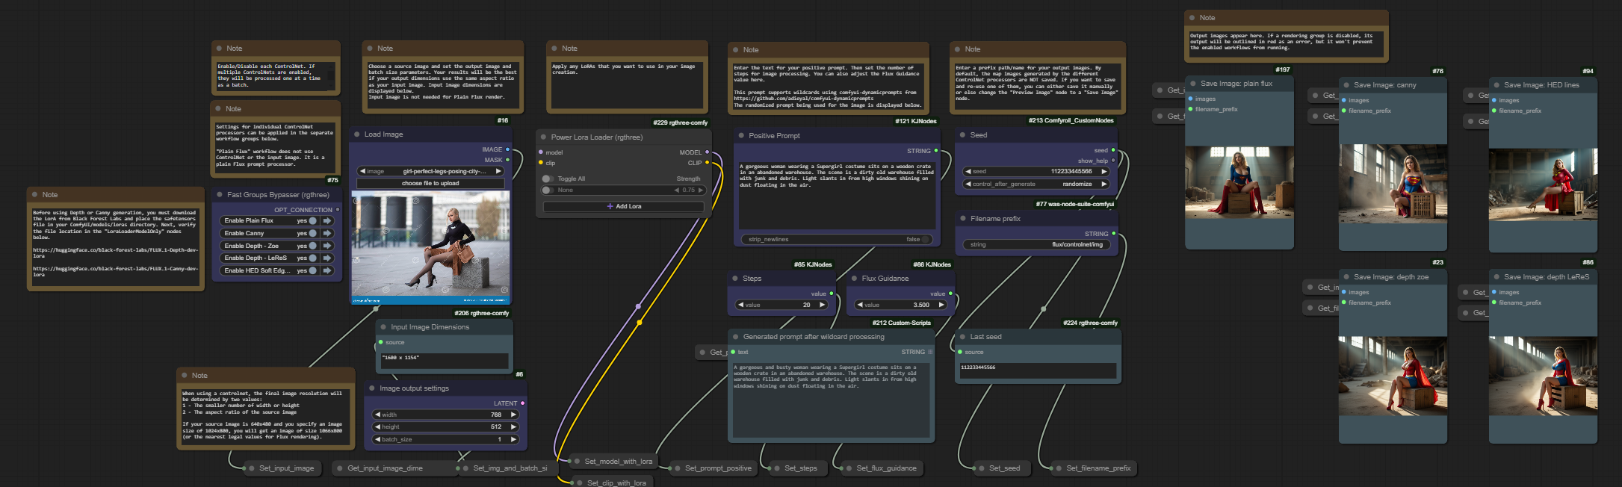Open control_after_generate randomize dropdown
The image size is (1622, 487).
(x=1036, y=184)
